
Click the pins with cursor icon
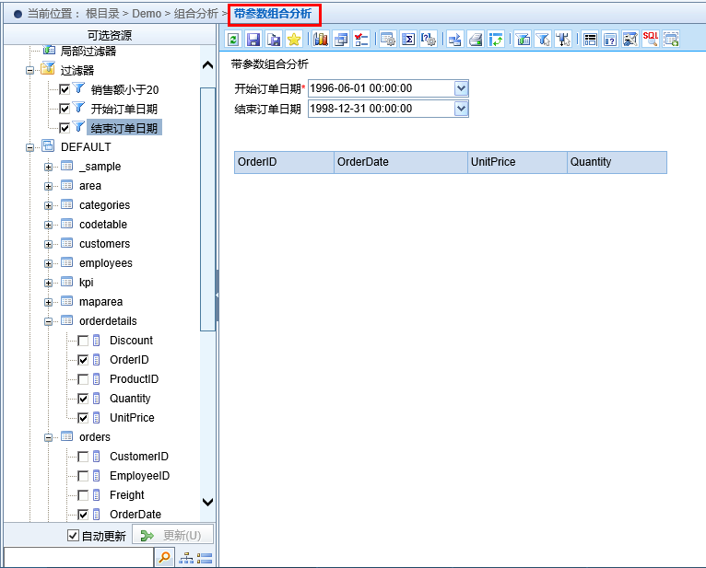tap(563, 40)
